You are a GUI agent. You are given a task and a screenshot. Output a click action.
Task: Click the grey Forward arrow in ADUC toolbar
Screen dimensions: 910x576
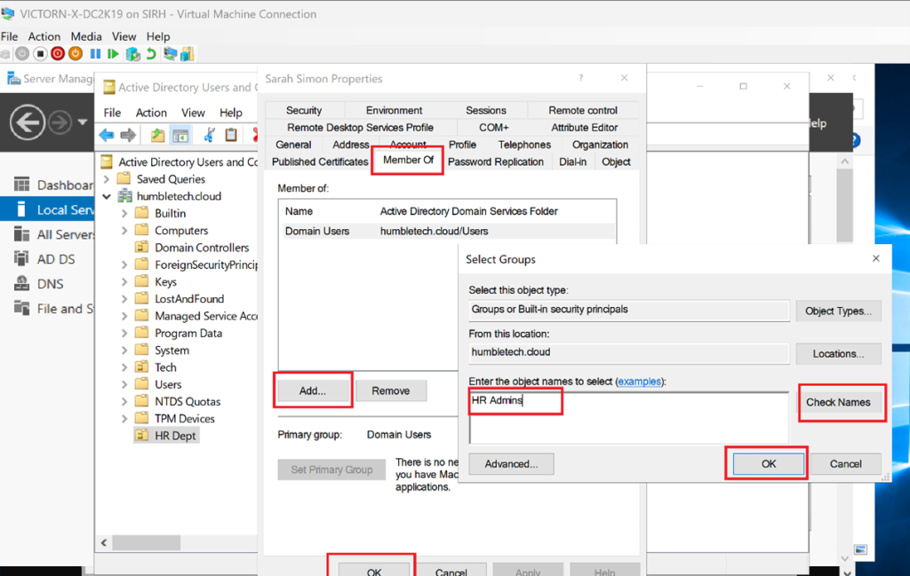128,136
